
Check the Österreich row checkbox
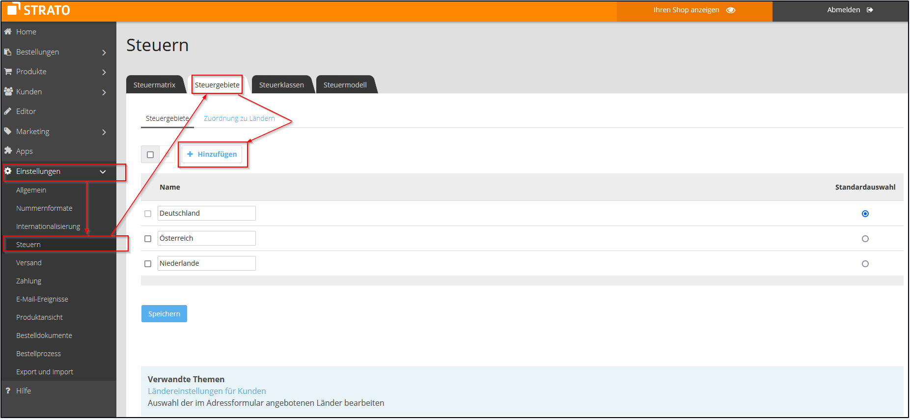click(148, 239)
